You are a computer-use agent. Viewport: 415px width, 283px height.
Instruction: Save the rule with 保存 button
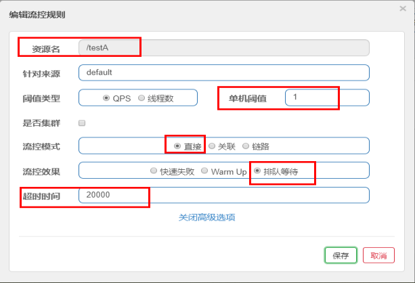point(341,255)
